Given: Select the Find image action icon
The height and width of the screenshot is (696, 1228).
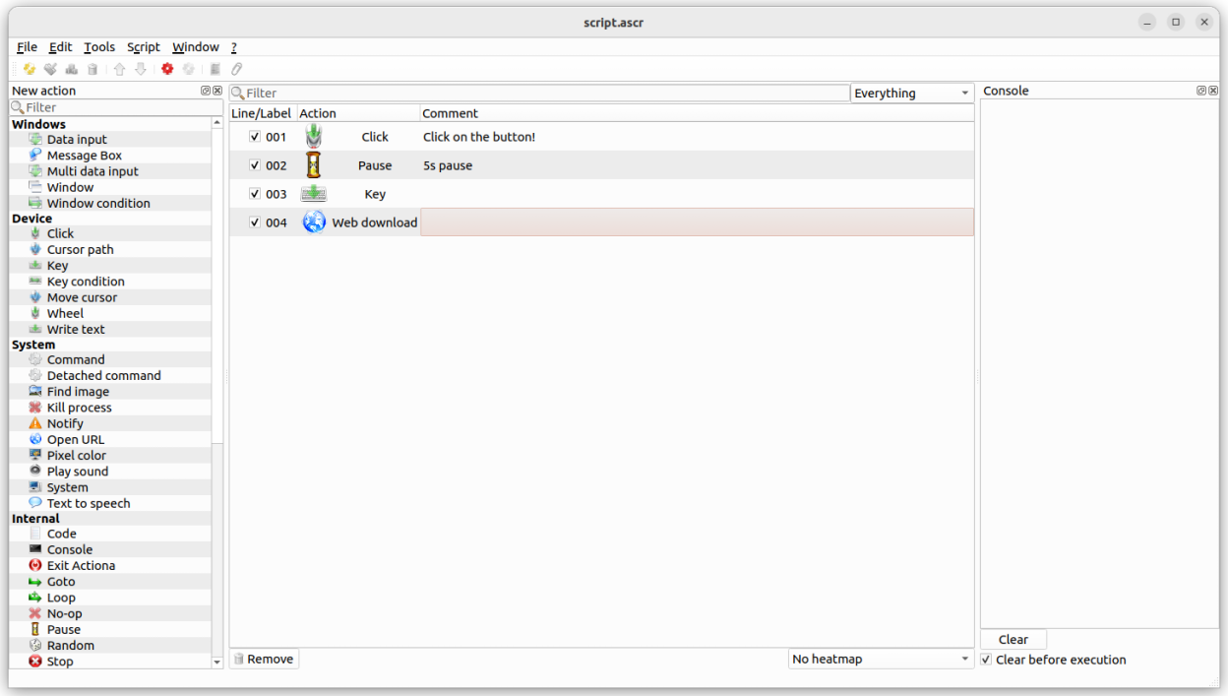Looking at the screenshot, I should click(35, 392).
